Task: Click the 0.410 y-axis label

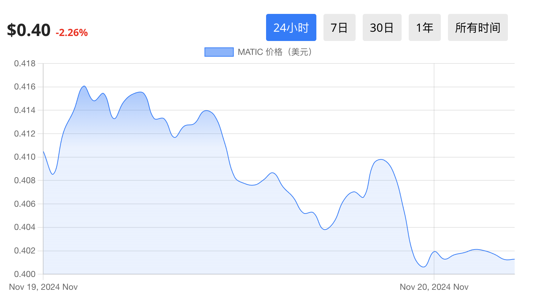Action: [x=25, y=157]
